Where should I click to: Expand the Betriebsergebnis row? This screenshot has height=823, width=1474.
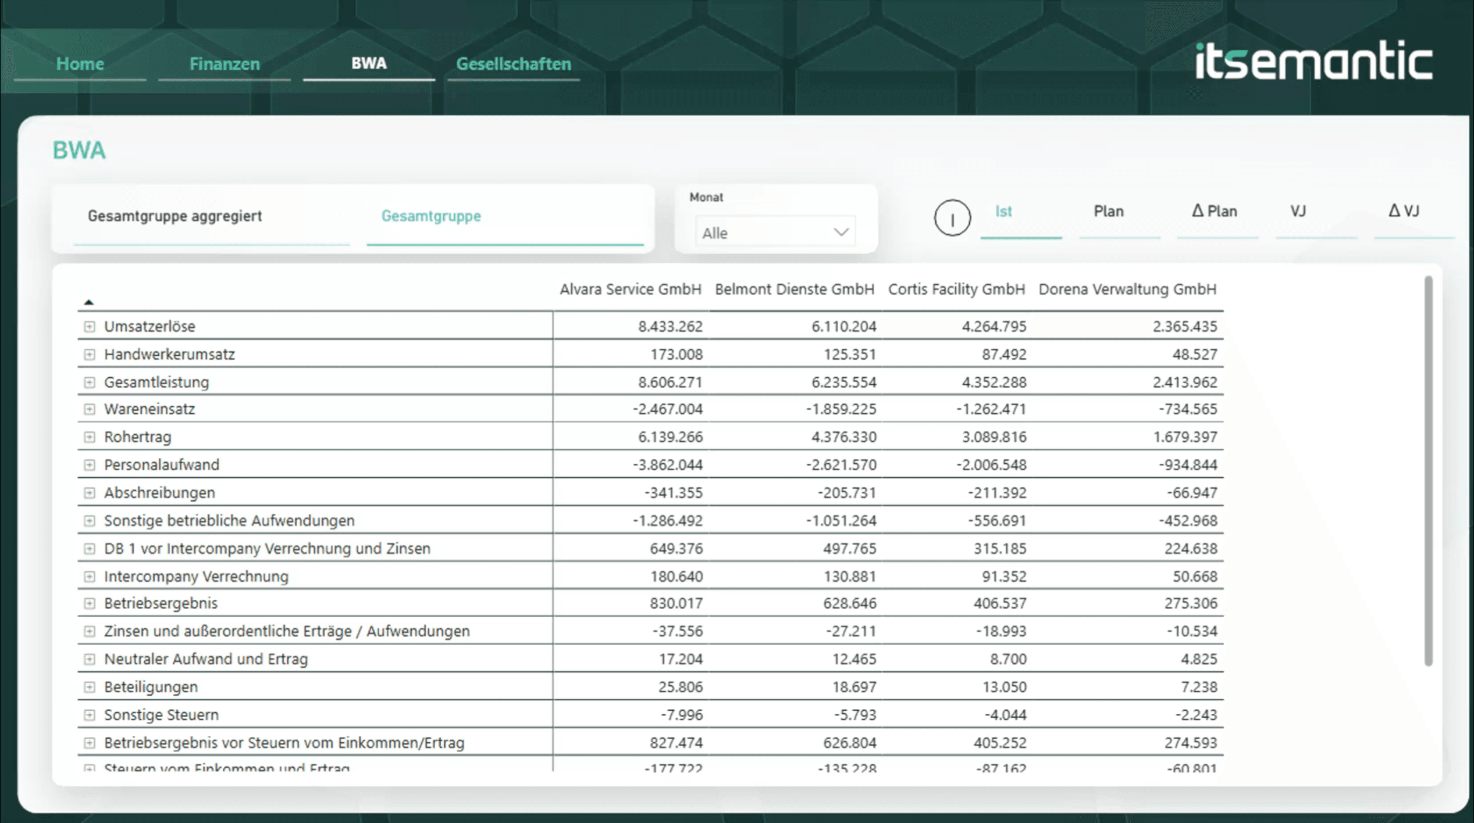coord(89,603)
